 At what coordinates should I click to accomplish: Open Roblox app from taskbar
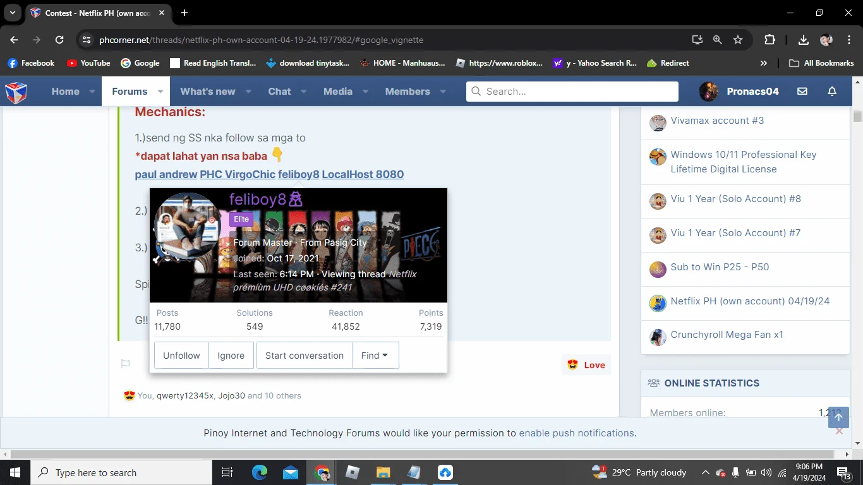(x=353, y=472)
